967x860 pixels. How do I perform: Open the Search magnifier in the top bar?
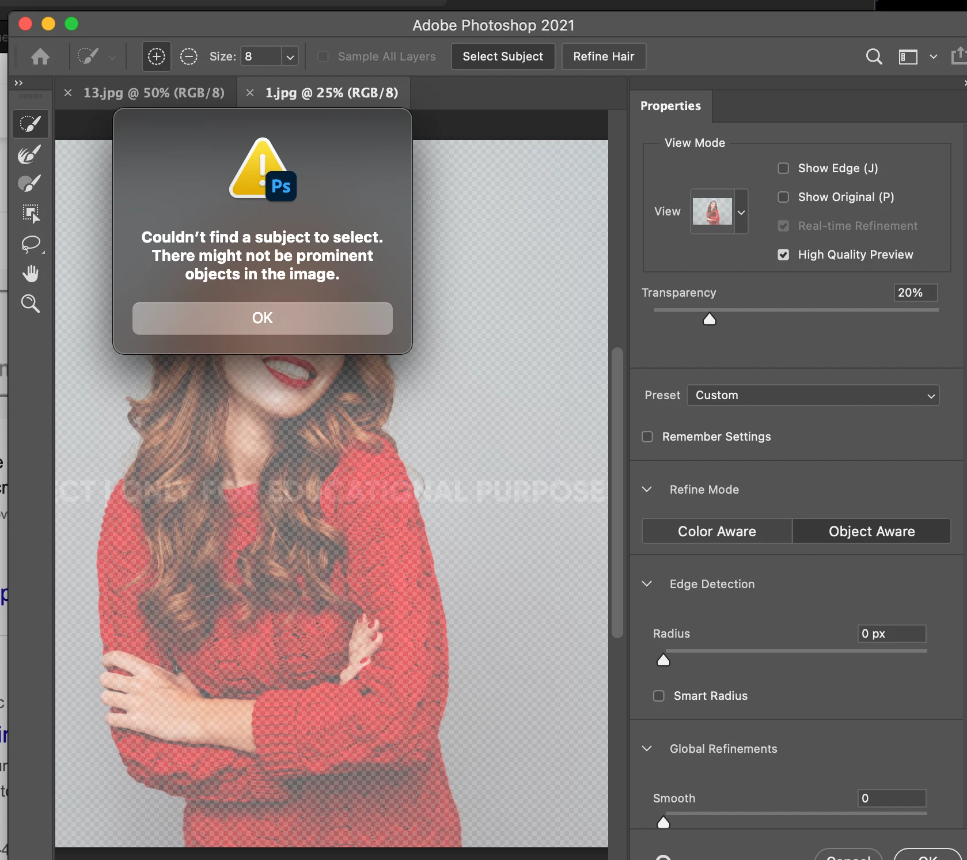(x=874, y=56)
